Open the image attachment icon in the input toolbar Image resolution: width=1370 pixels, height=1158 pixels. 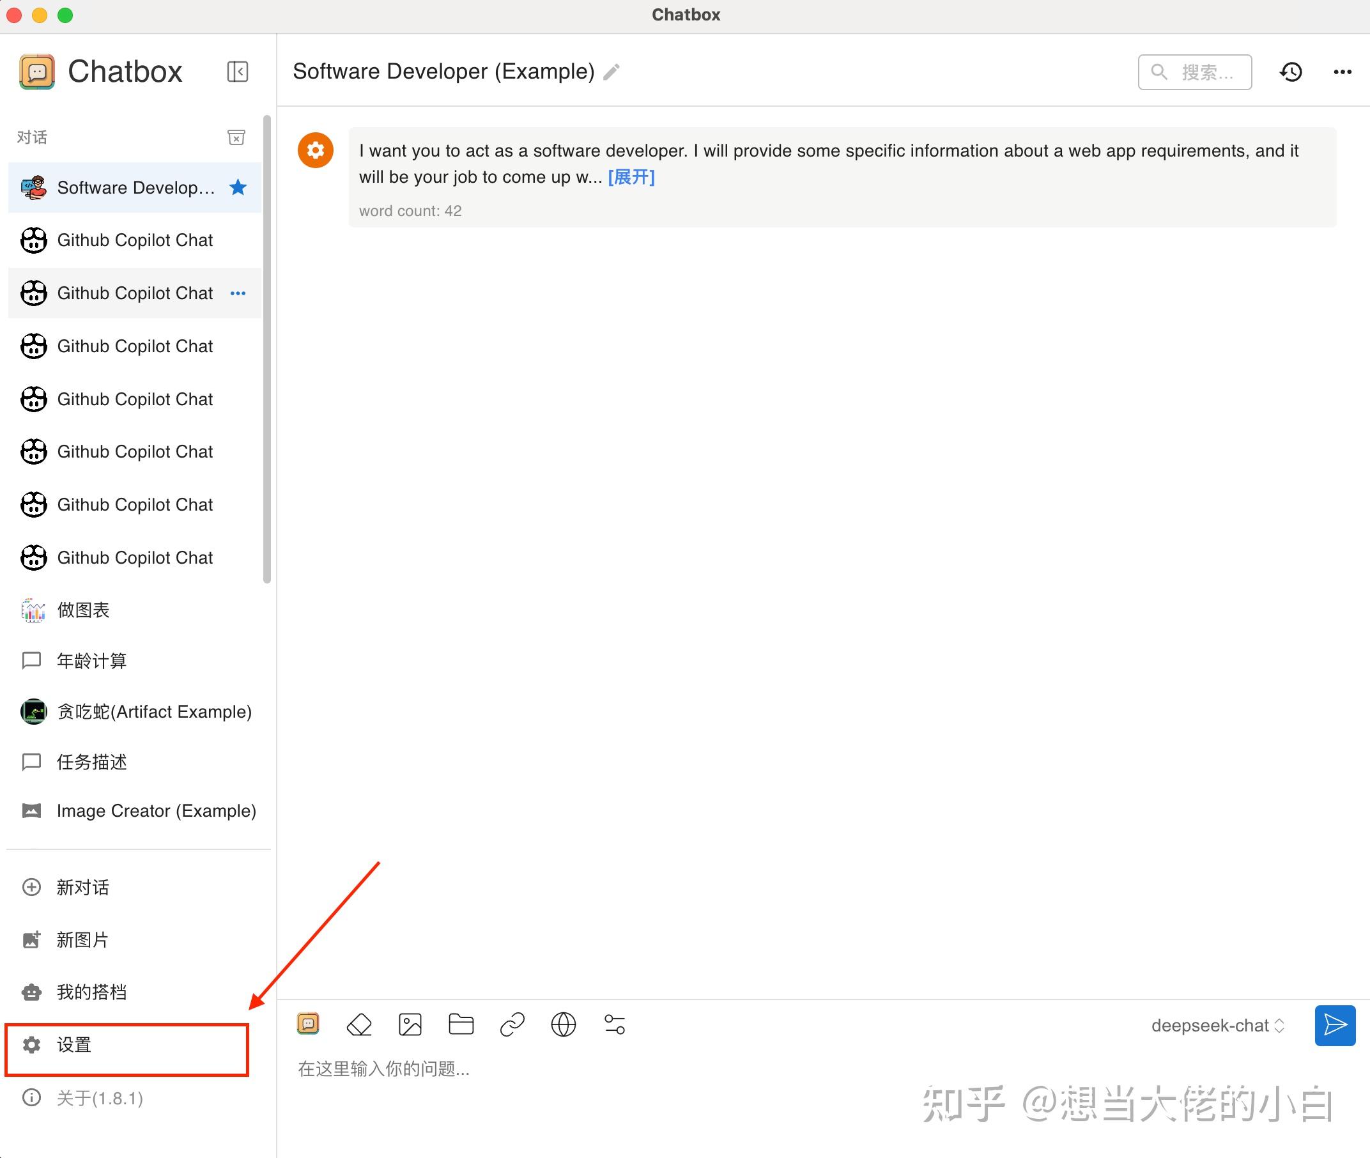pyautogui.click(x=410, y=1024)
